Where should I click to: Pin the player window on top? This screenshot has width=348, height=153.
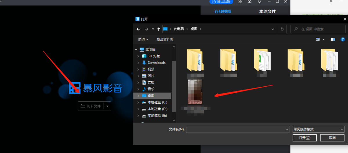point(259,1)
